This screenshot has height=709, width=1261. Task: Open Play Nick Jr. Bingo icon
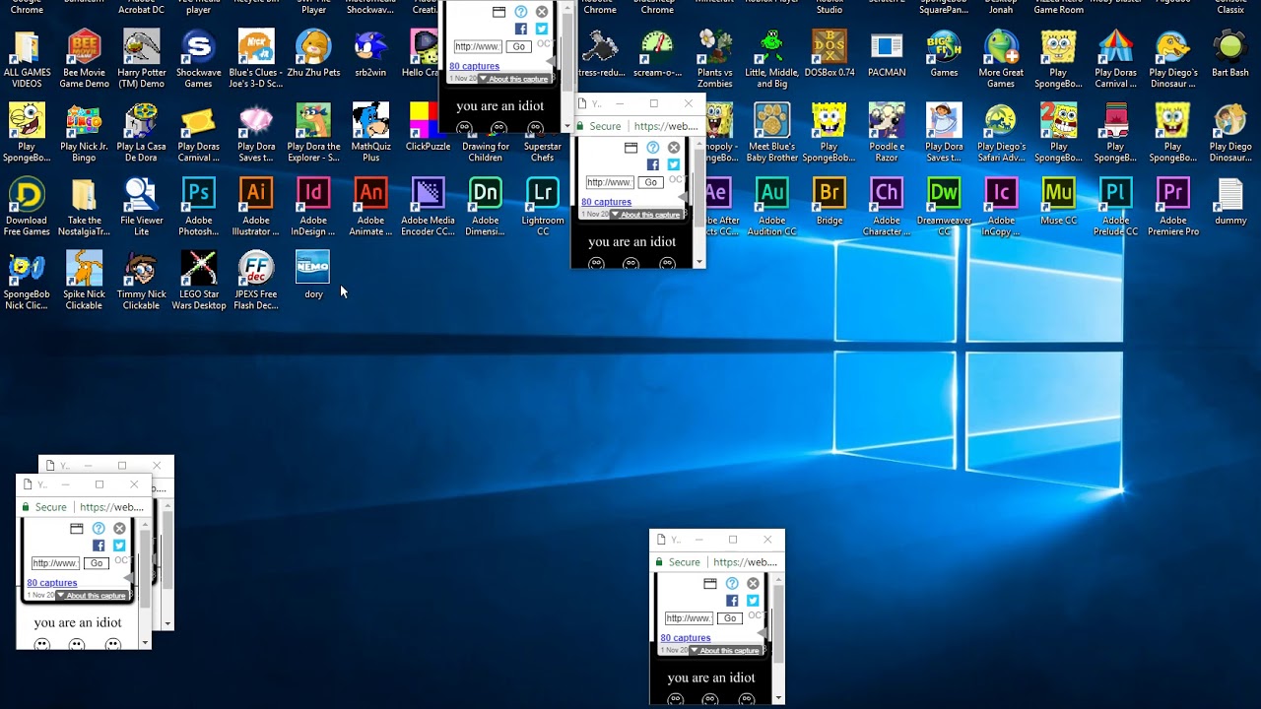tap(84, 133)
